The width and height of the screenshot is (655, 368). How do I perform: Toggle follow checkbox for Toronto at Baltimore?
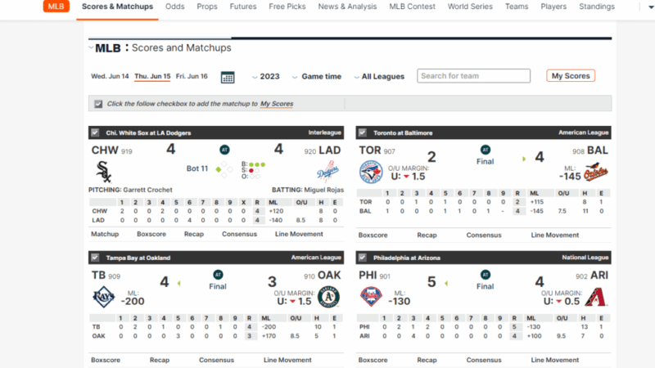363,132
